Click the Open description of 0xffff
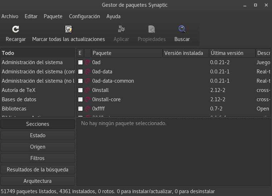Image resolution: width=272 pixels, height=196 pixels. [263, 109]
